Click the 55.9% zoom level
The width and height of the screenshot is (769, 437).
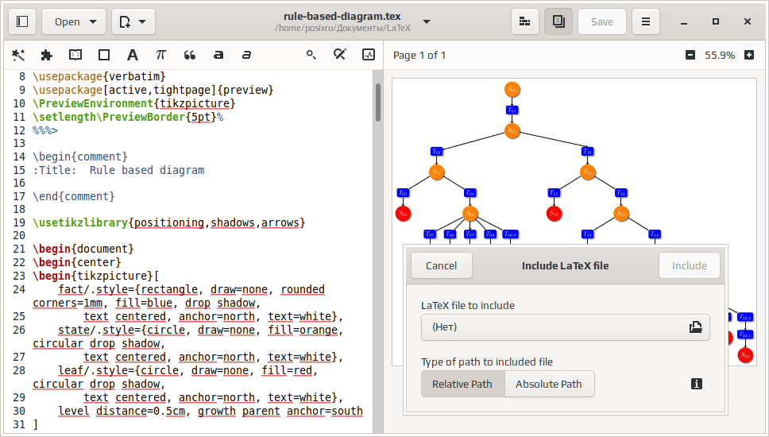720,56
